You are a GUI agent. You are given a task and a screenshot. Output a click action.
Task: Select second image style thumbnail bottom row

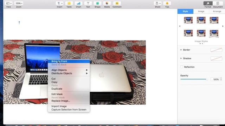(201, 33)
